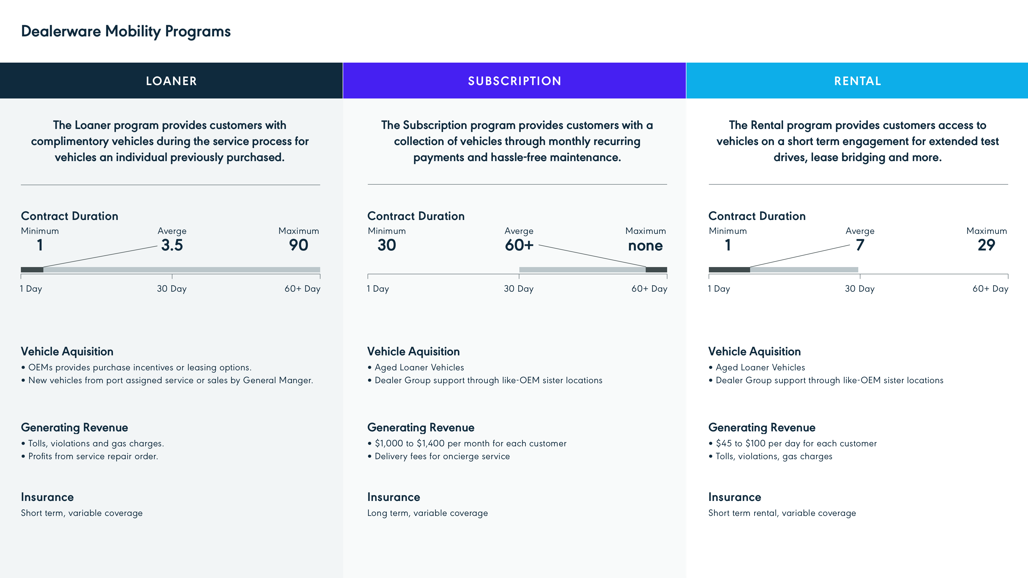Click the $45 to $100 per day bullet
This screenshot has height=578, width=1028.
pyautogui.click(x=796, y=444)
